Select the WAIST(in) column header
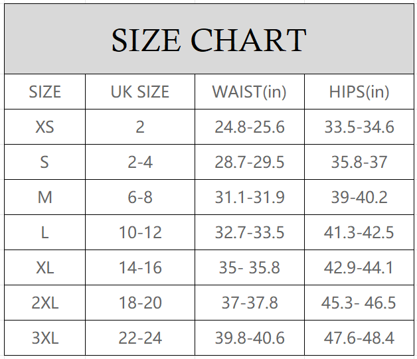417x359 pixels. 249,92
